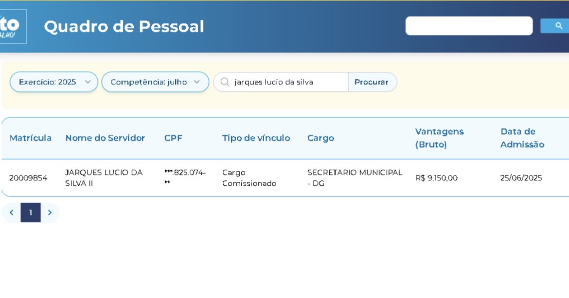Click the blue search magnifier button
This screenshot has width=569, height=298.
[555, 26]
